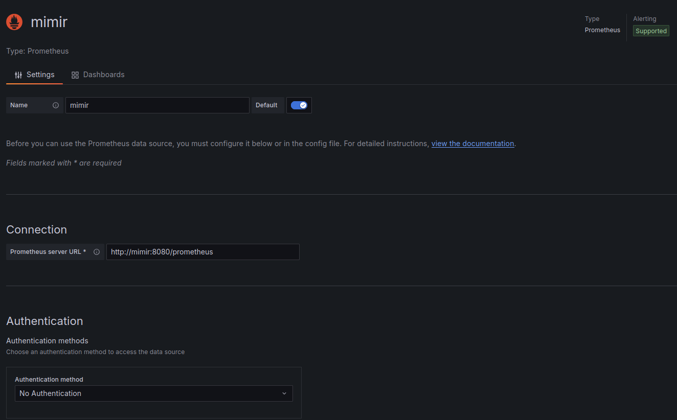Click the Dashboards tab grid icon
This screenshot has height=420, width=677.
click(75, 75)
